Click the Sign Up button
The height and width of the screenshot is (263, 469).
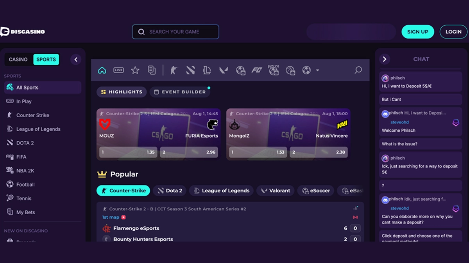(x=417, y=32)
